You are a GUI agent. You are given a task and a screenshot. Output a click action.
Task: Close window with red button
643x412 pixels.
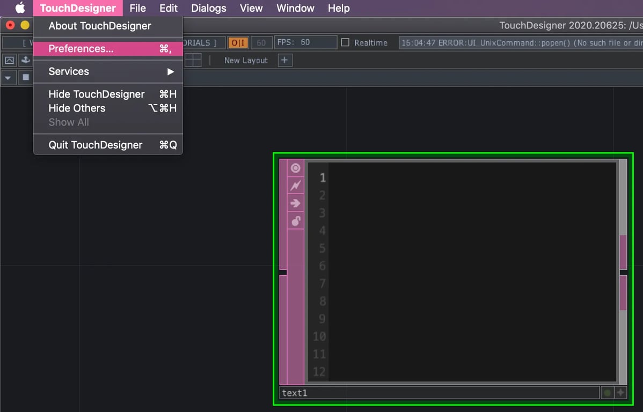pos(10,25)
